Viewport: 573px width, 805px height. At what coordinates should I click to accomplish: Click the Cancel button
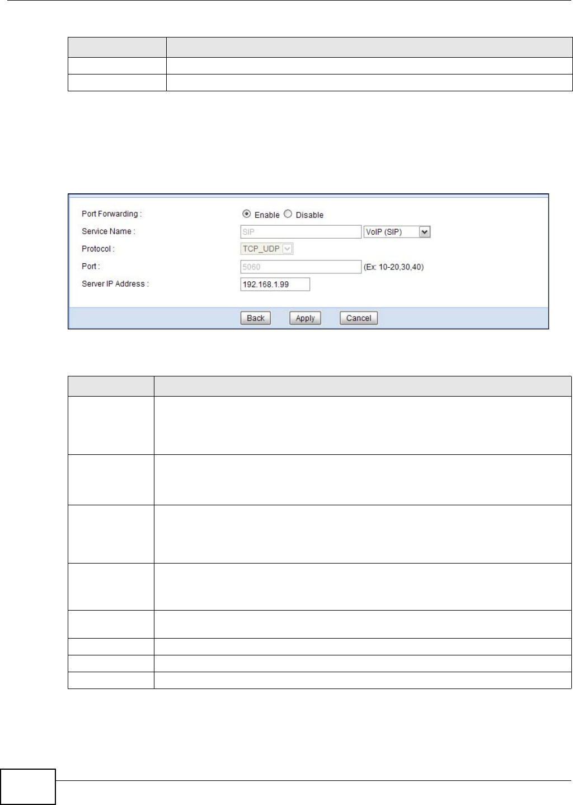pos(359,318)
